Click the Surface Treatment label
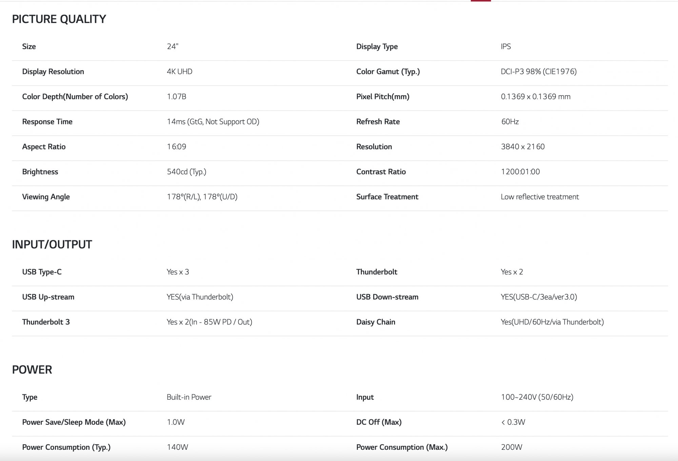 pos(387,197)
